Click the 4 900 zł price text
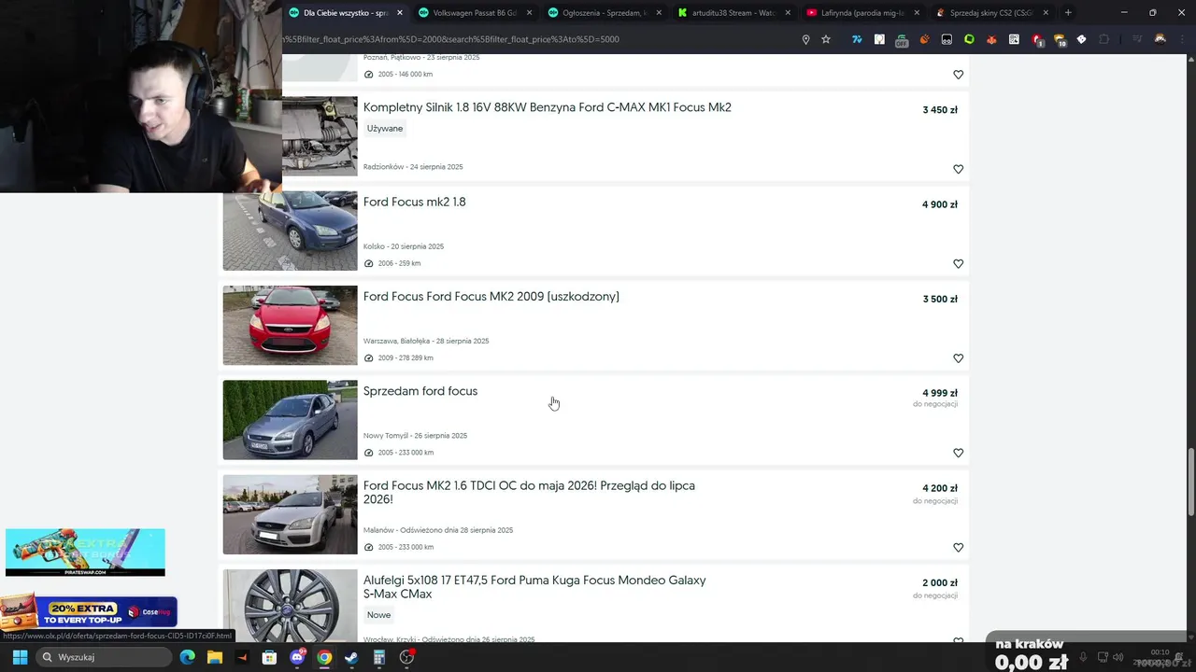1196x672 pixels. pyautogui.click(x=940, y=204)
